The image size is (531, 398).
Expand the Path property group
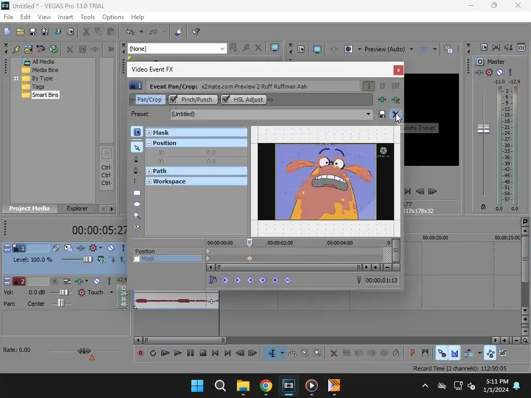[149, 171]
